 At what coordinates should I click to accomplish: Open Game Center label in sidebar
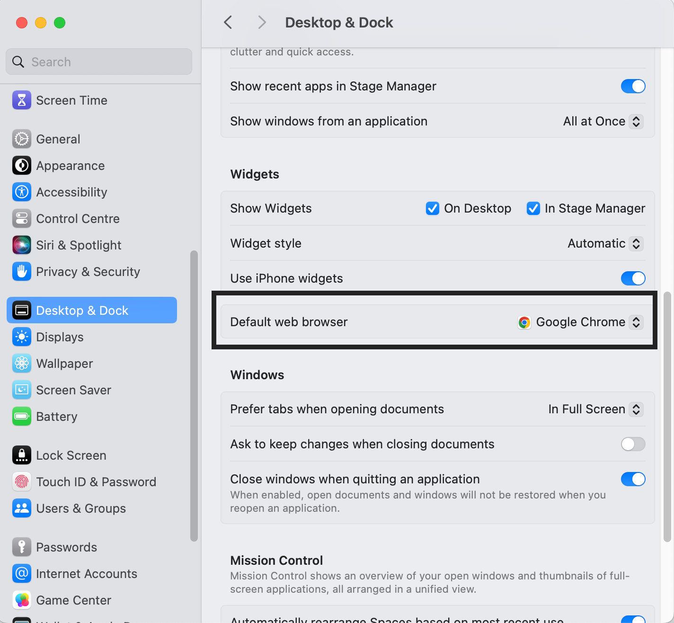pyautogui.click(x=74, y=600)
